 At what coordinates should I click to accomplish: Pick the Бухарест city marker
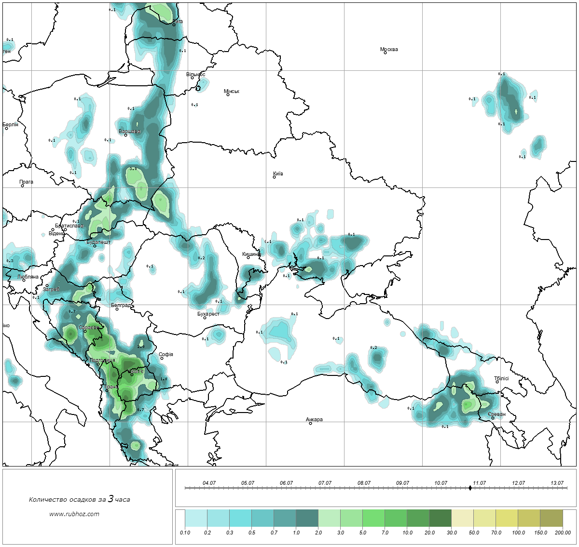coord(205,318)
